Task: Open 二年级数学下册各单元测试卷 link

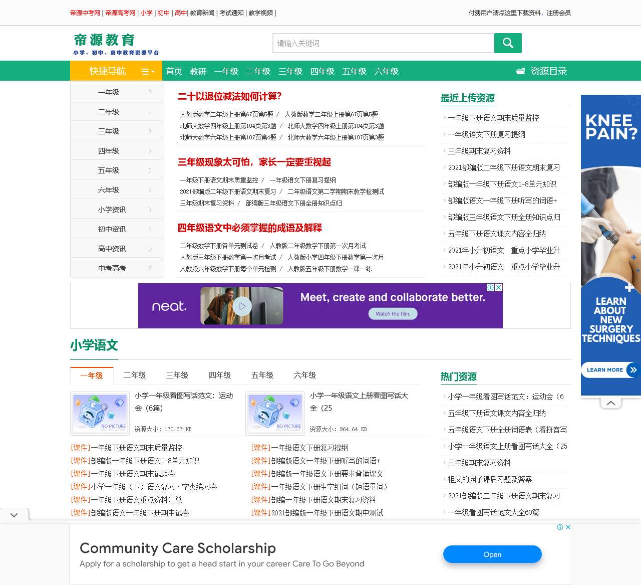Action: pyautogui.click(x=219, y=246)
